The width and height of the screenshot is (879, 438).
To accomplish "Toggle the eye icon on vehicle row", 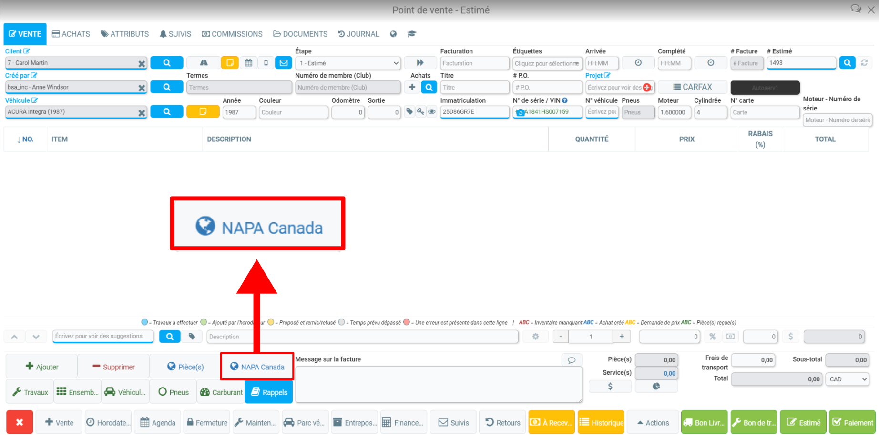I will click(x=431, y=112).
